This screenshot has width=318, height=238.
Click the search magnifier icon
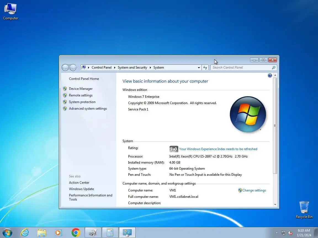pos(274,67)
